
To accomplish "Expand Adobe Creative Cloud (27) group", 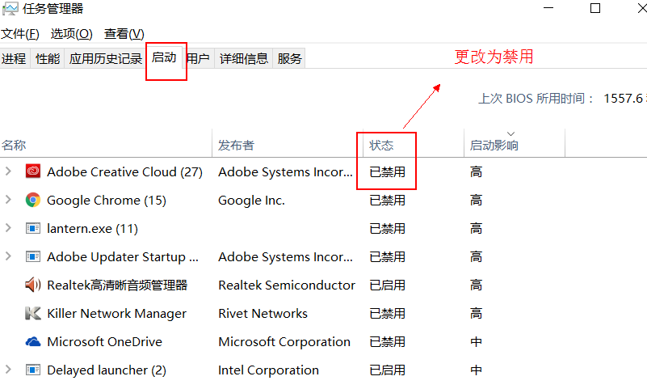I will point(8,171).
